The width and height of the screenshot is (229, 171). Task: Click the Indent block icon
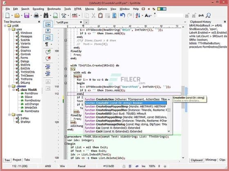48,67
